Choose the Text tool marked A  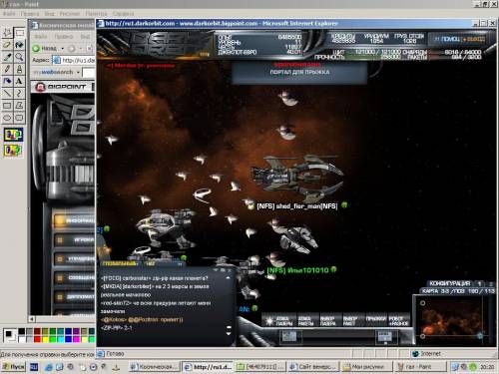[x=19, y=82]
